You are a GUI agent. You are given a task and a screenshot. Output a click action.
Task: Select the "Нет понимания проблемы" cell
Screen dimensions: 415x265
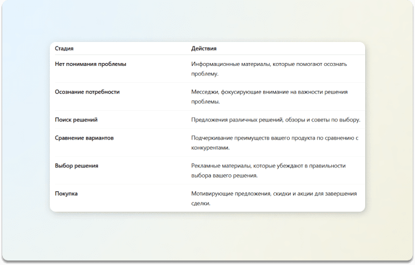[x=91, y=64]
